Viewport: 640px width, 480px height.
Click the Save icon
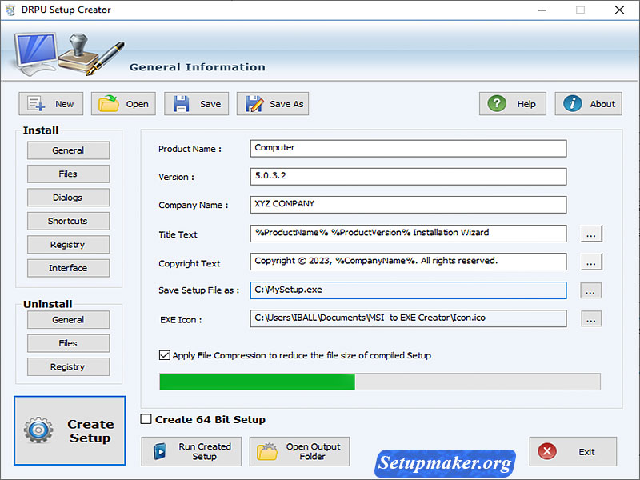coord(182,103)
